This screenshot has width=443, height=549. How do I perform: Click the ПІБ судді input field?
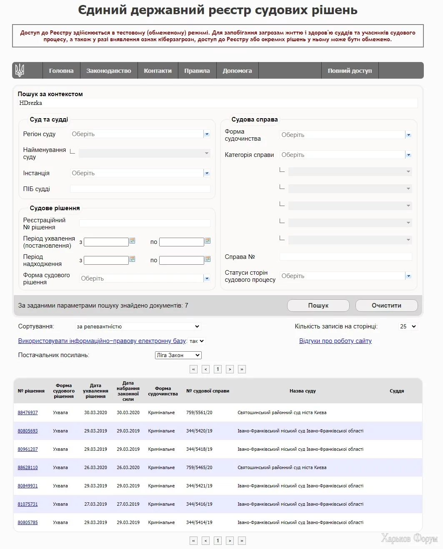click(140, 189)
